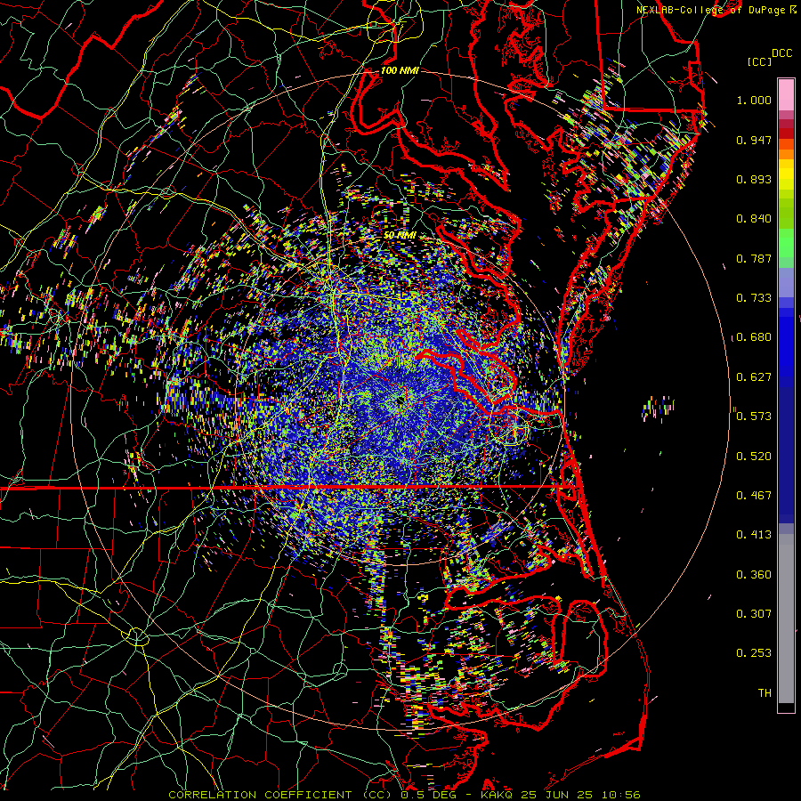Click the 0.627 legend value
This screenshot has width=801, height=801.
click(754, 377)
